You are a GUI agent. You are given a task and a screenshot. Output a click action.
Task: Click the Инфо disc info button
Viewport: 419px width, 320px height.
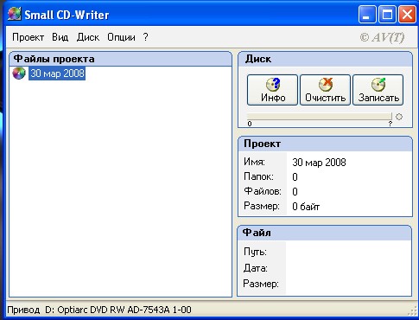(x=272, y=90)
